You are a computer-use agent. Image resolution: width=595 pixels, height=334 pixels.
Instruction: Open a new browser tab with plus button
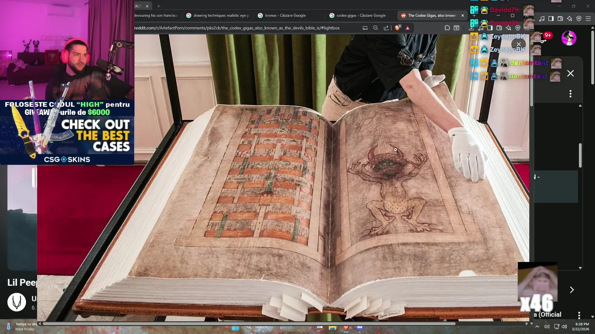[x=159, y=6]
